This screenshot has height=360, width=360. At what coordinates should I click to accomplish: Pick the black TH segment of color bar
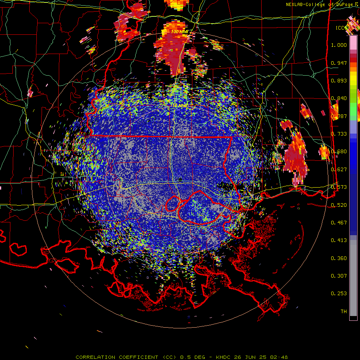pos(353,318)
